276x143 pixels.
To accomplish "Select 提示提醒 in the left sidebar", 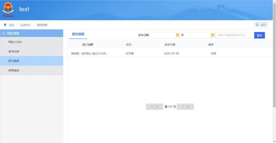I will (x=14, y=61).
